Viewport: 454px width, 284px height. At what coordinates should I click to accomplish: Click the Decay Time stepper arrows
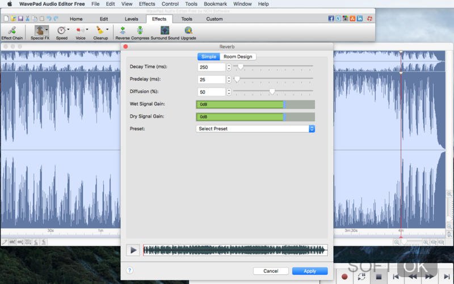click(229, 67)
